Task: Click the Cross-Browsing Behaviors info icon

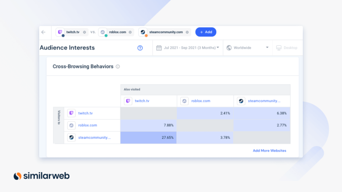Action: [x=118, y=66]
